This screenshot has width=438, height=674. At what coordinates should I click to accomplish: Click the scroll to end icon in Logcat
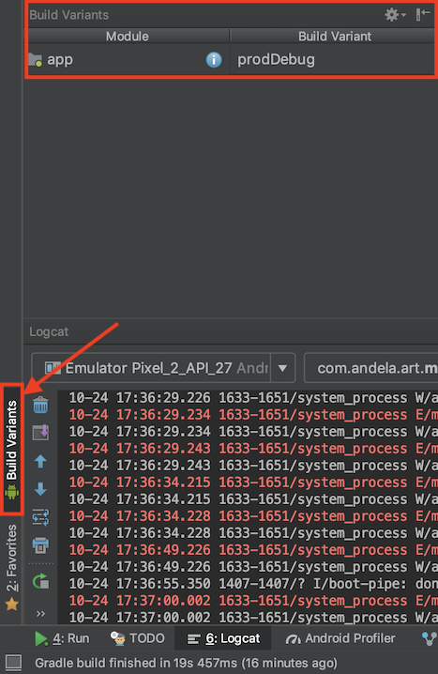pos(40,433)
